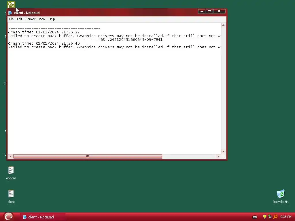The width and height of the screenshot is (295, 221).
Task: Open the Help menu
Action: [x=52, y=19]
